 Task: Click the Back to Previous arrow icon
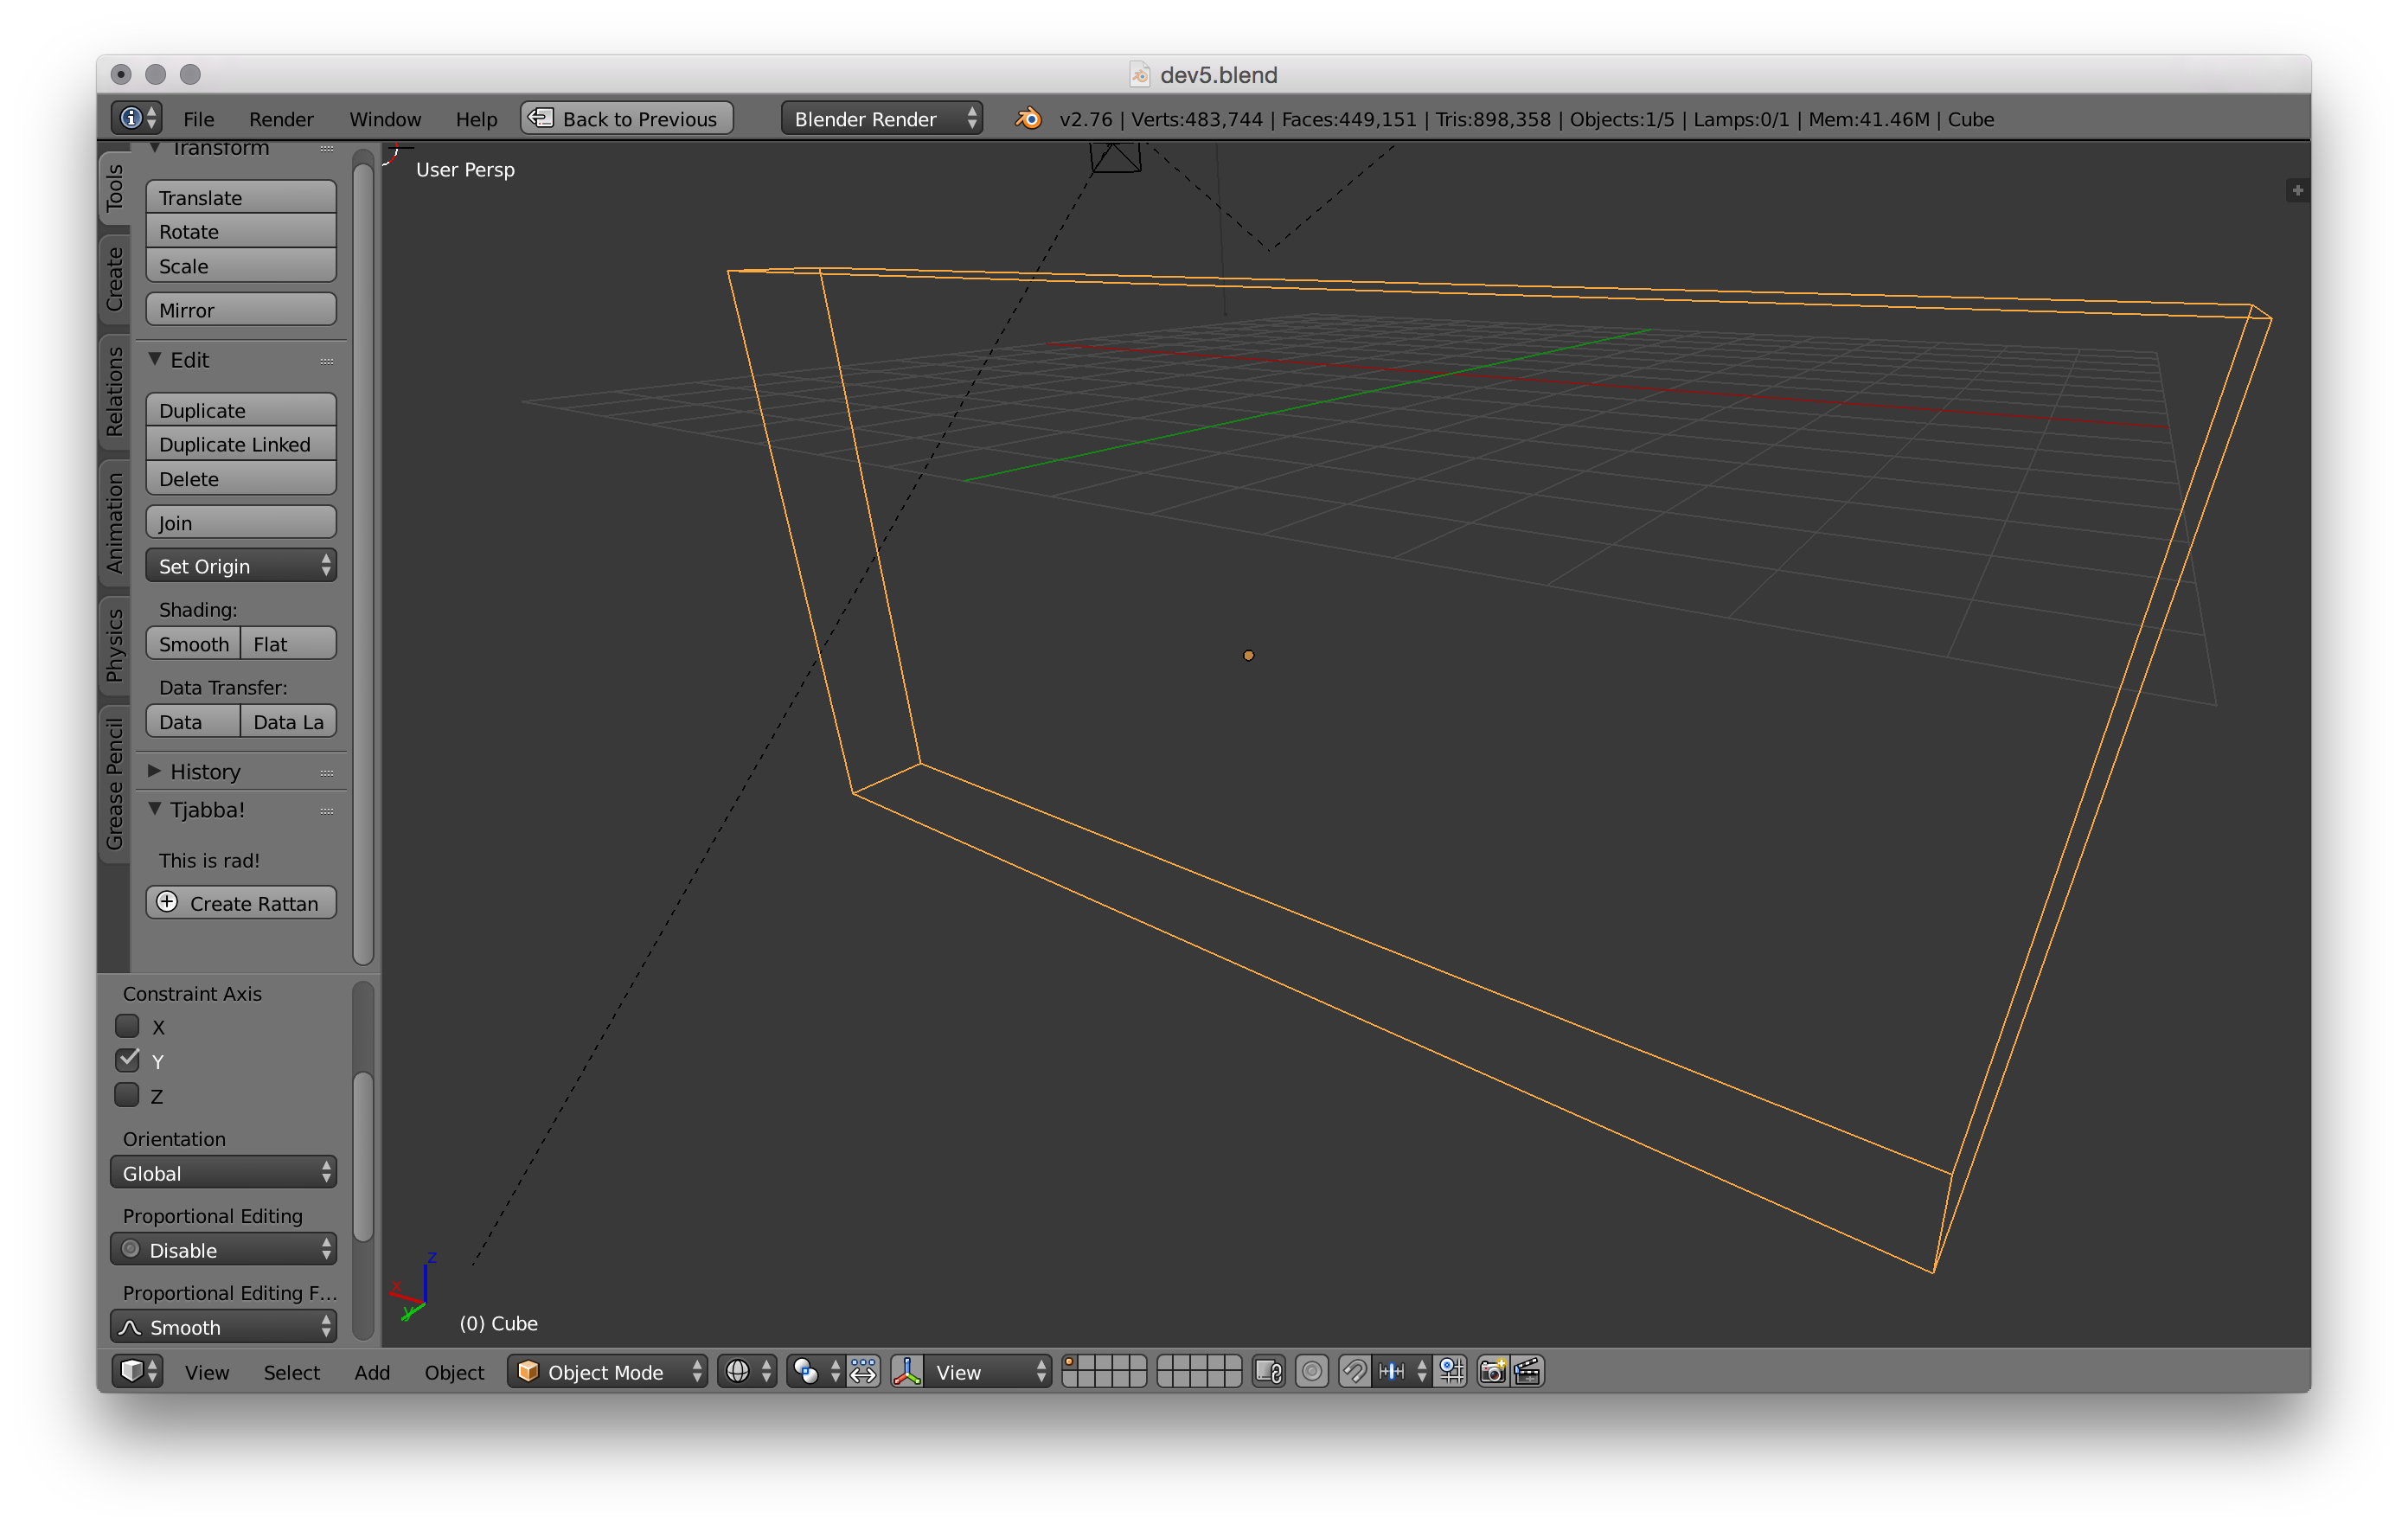click(x=541, y=118)
